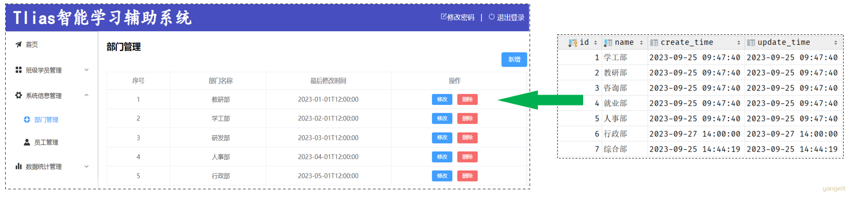The image size is (851, 197).
Task: Click the 班级学员管理 grid icon
Action: [x=19, y=70]
